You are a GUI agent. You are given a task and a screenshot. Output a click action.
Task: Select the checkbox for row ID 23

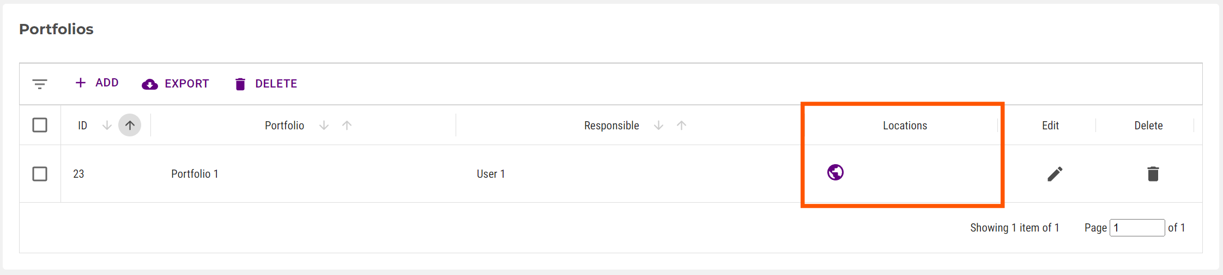tap(40, 174)
